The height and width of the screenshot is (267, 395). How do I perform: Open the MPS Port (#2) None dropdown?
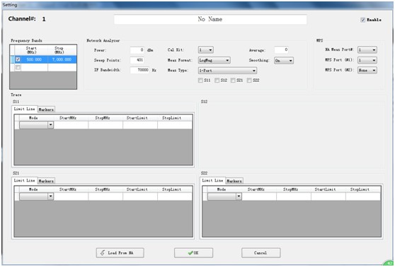point(367,71)
